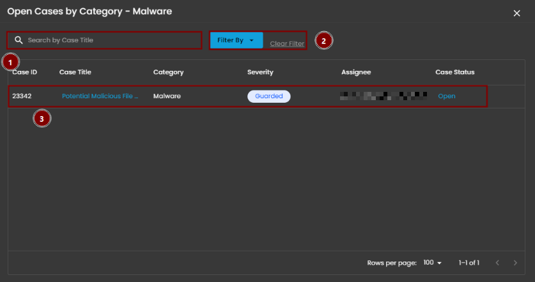Expand the Rows per page 100 dropdown
The height and width of the screenshot is (282, 535).
tap(433, 263)
